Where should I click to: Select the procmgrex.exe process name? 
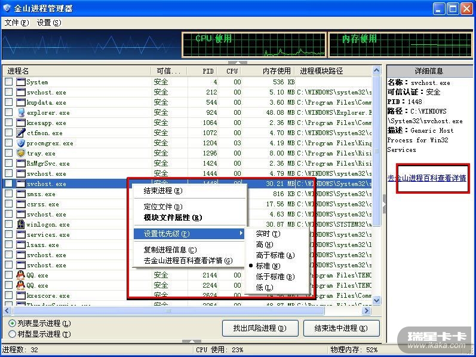(50, 144)
